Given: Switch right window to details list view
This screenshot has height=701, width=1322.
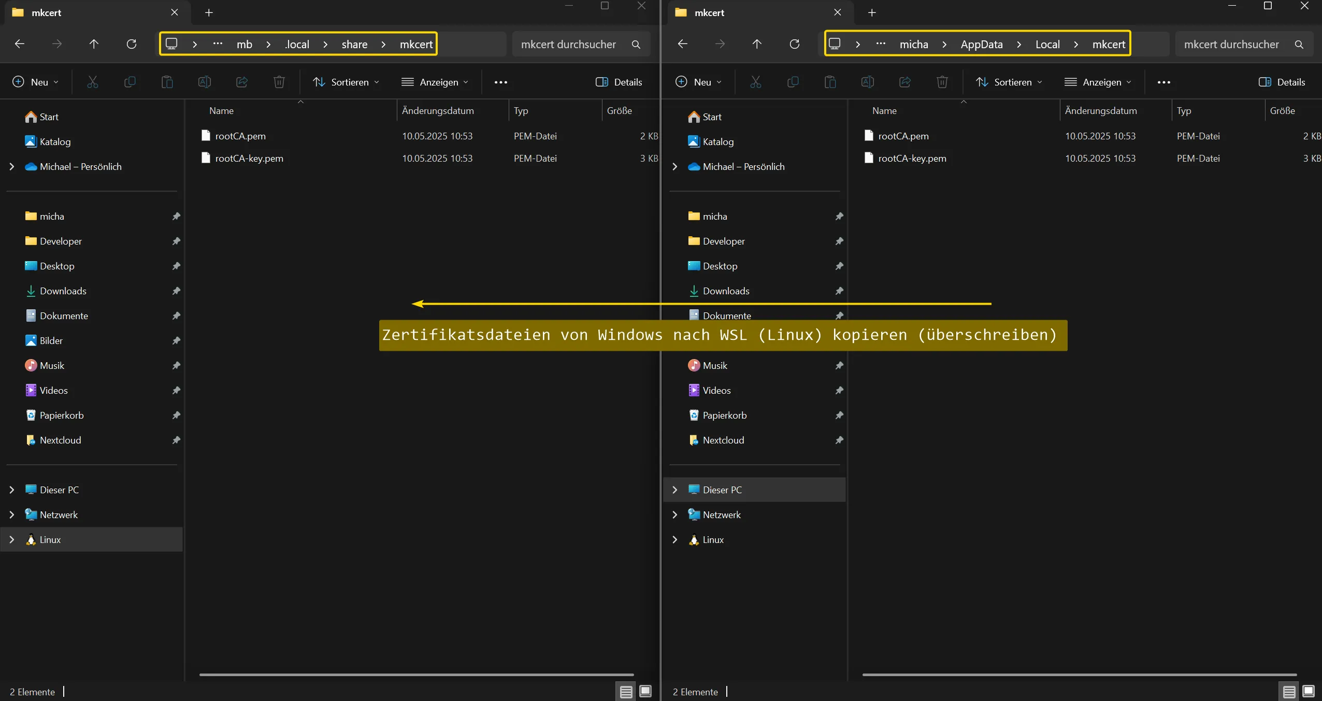Looking at the screenshot, I should [1289, 691].
